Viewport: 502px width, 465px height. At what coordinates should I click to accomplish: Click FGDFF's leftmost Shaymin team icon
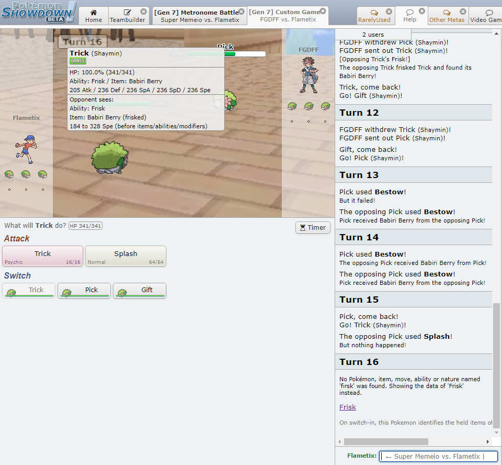click(292, 106)
